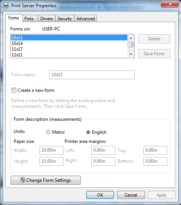Viewport: 181px width, 205px height.
Task: Select the 12x11 form in the list
Action: tap(69, 54)
